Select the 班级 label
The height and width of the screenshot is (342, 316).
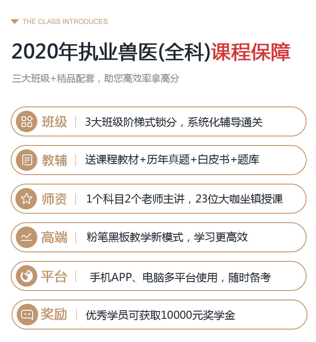[x=54, y=122]
